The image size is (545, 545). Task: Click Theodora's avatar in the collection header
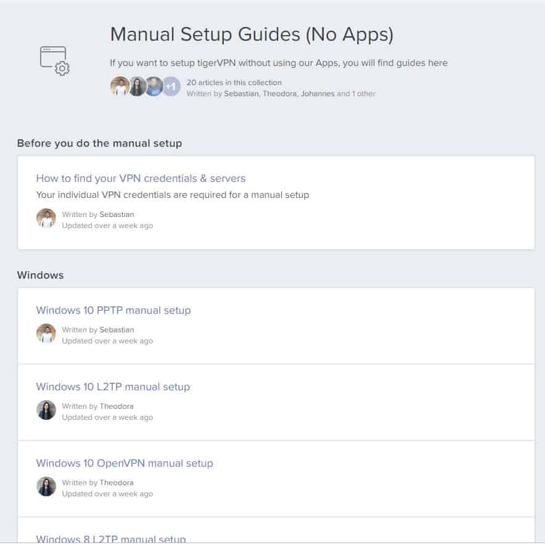(137, 86)
